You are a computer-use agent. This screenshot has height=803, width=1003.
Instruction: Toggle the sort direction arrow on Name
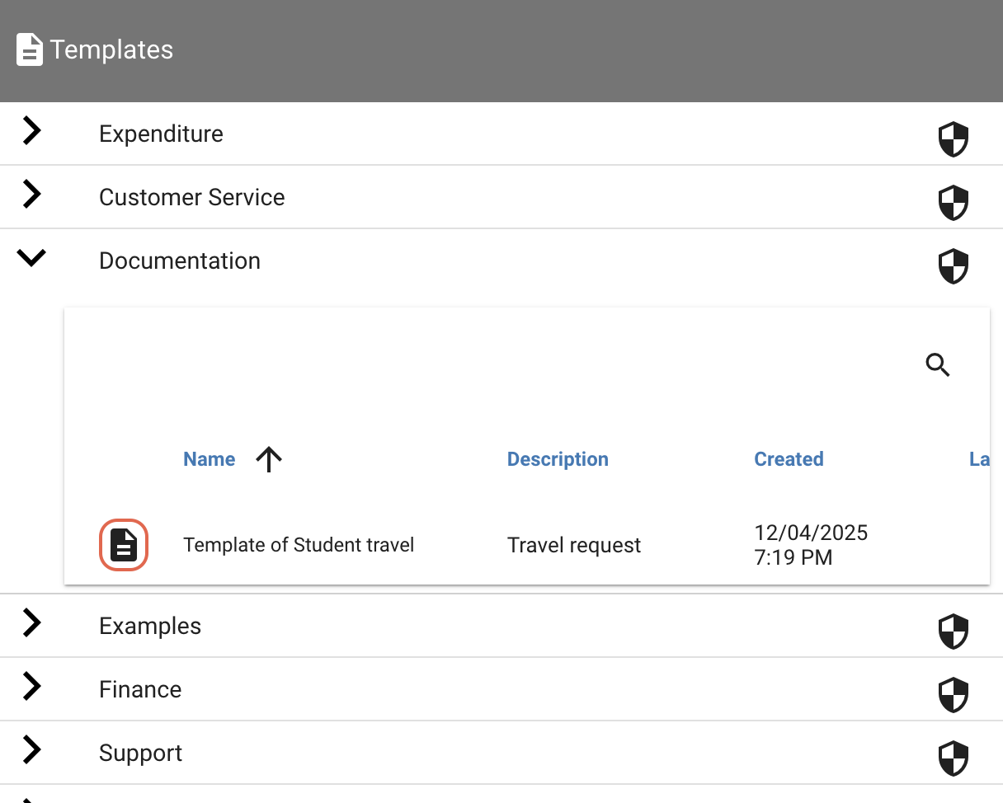268,459
